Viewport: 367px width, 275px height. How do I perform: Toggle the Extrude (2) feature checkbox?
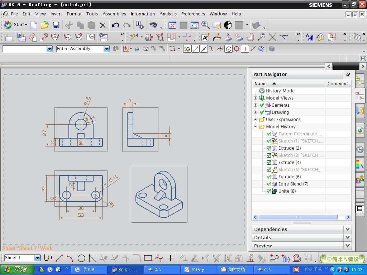[269, 148]
